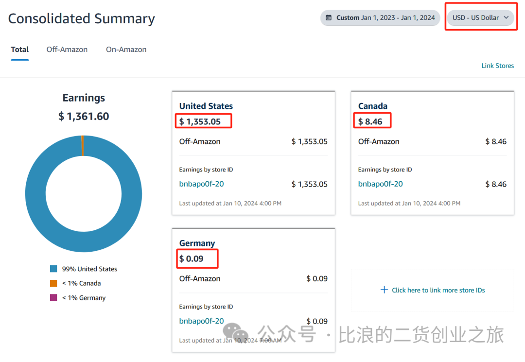Image resolution: width=525 pixels, height=362 pixels.
Task: Click Earnings by store ID label in Canada card
Action: (x=385, y=170)
